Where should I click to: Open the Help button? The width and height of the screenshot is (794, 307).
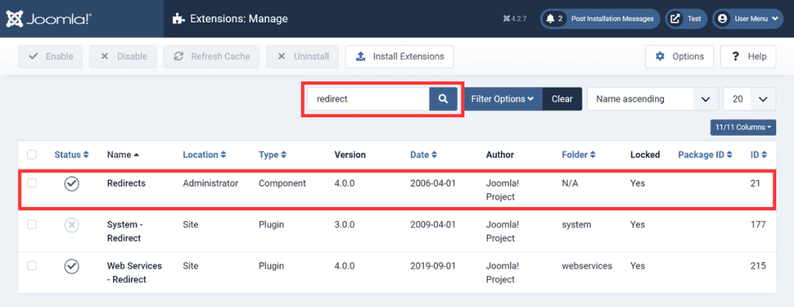[748, 57]
